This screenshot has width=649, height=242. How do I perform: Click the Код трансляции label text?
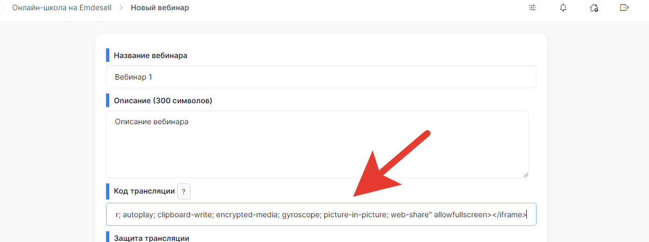(x=144, y=191)
